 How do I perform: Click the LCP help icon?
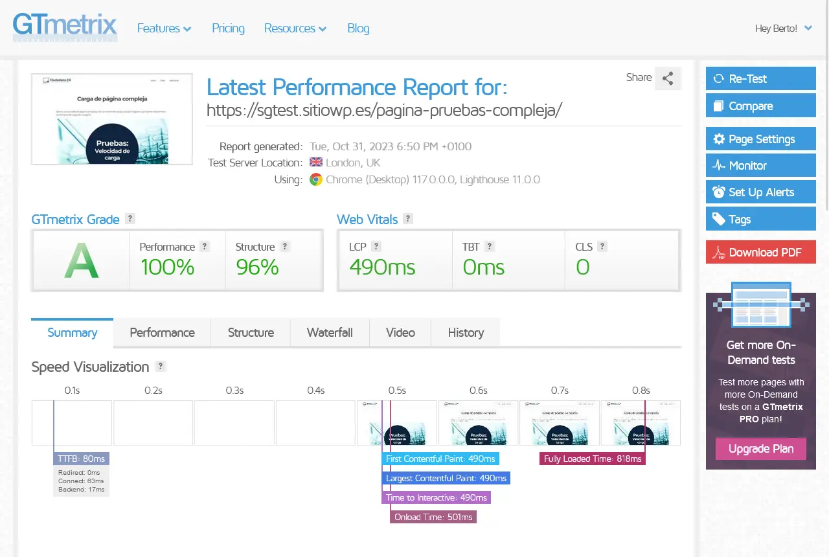(376, 246)
